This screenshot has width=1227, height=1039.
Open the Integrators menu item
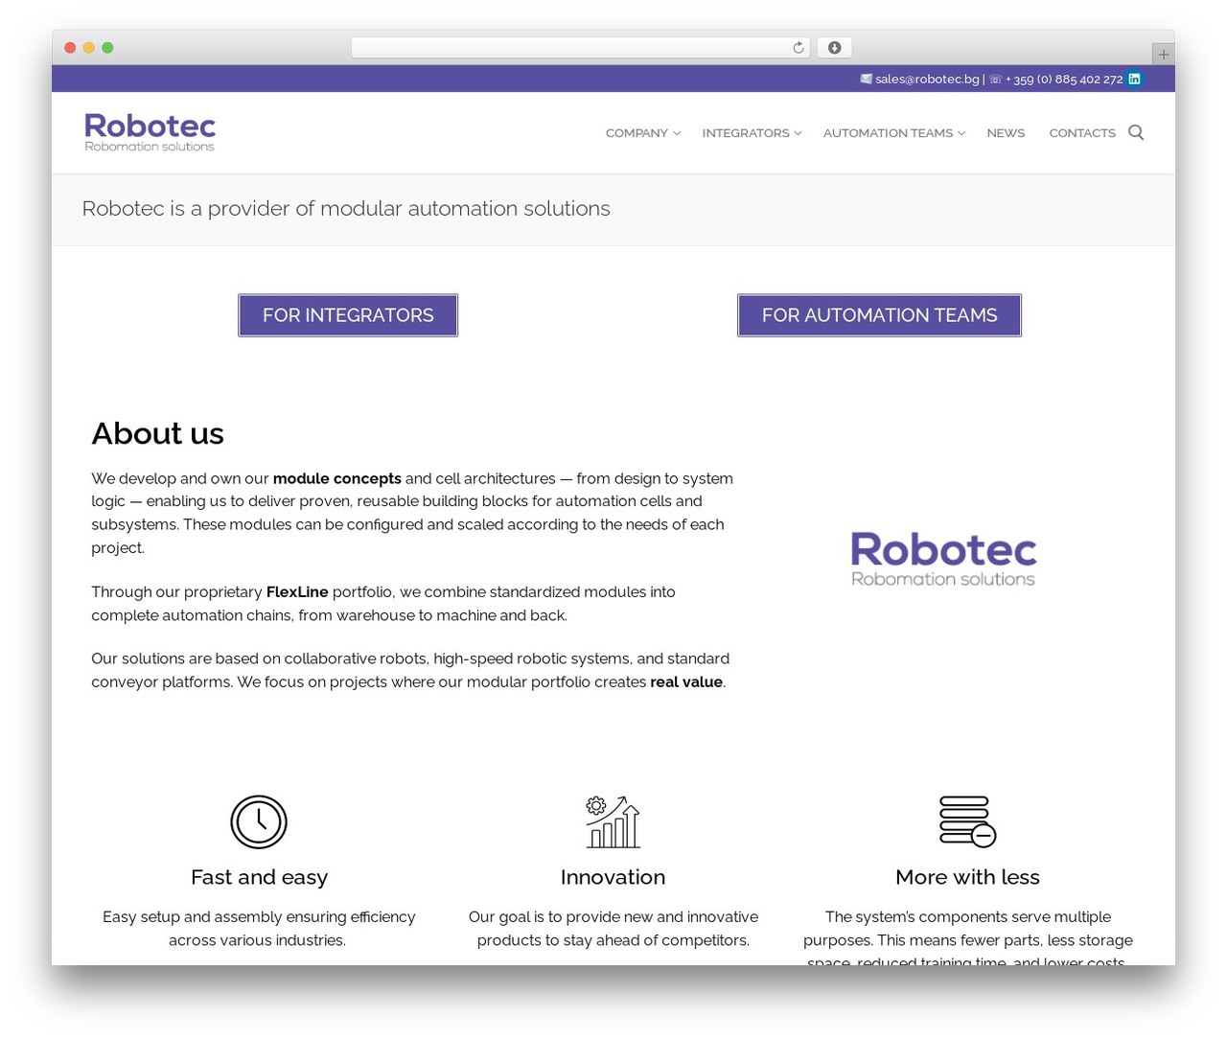(x=746, y=133)
